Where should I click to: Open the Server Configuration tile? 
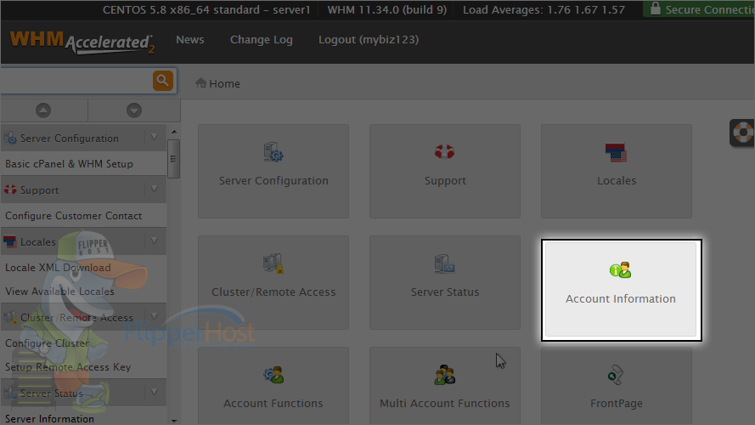click(x=273, y=171)
